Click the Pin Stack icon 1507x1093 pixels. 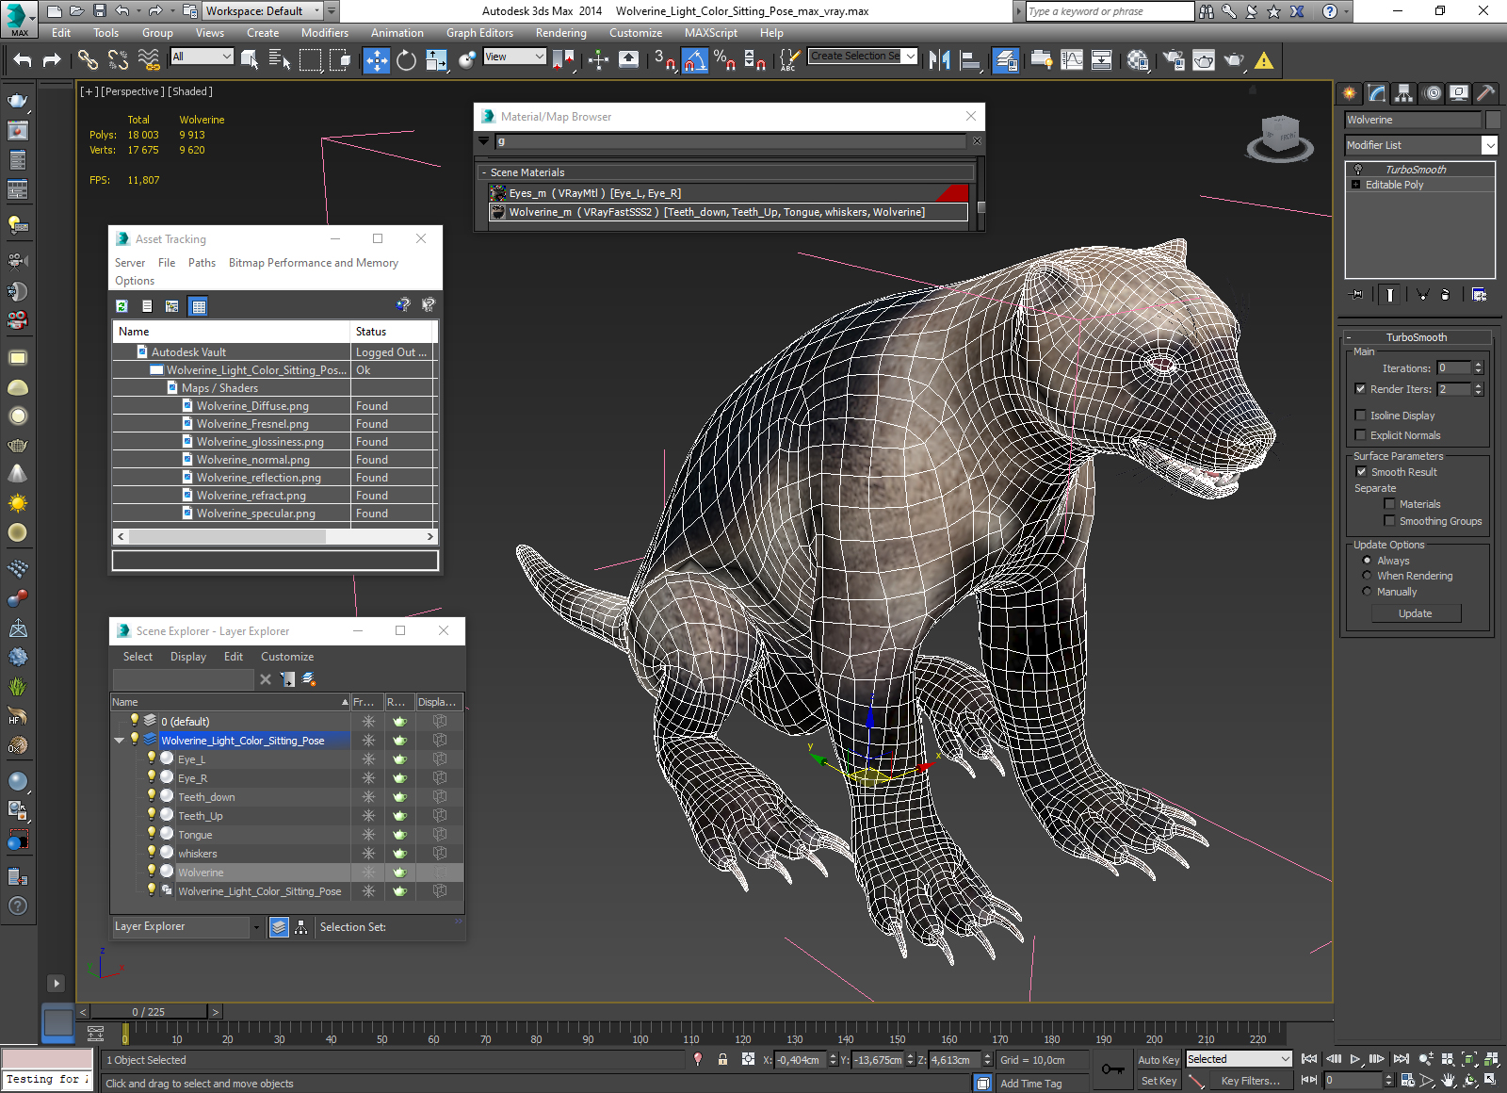tap(1355, 295)
